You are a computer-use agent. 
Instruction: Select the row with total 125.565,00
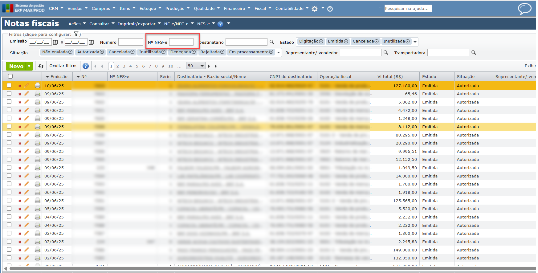[x=9, y=200]
